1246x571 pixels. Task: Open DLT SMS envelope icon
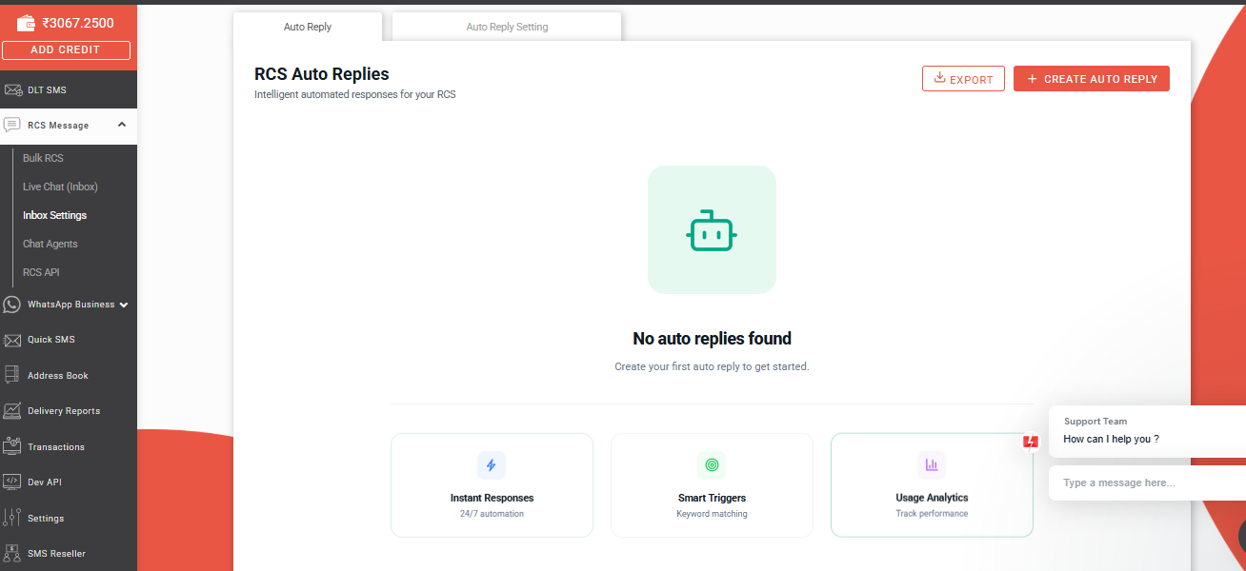tap(12, 90)
